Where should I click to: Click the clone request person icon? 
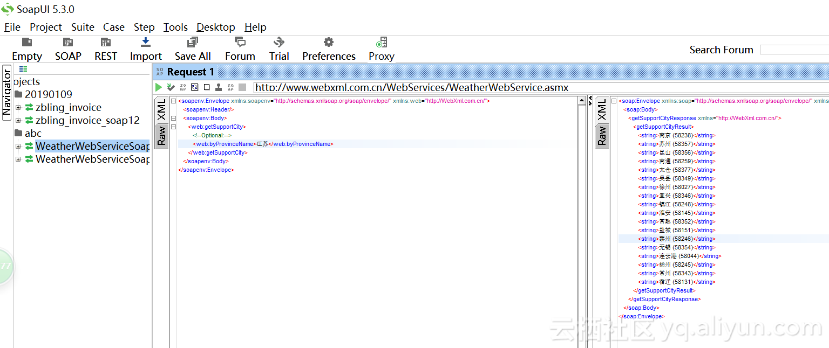tap(219, 87)
